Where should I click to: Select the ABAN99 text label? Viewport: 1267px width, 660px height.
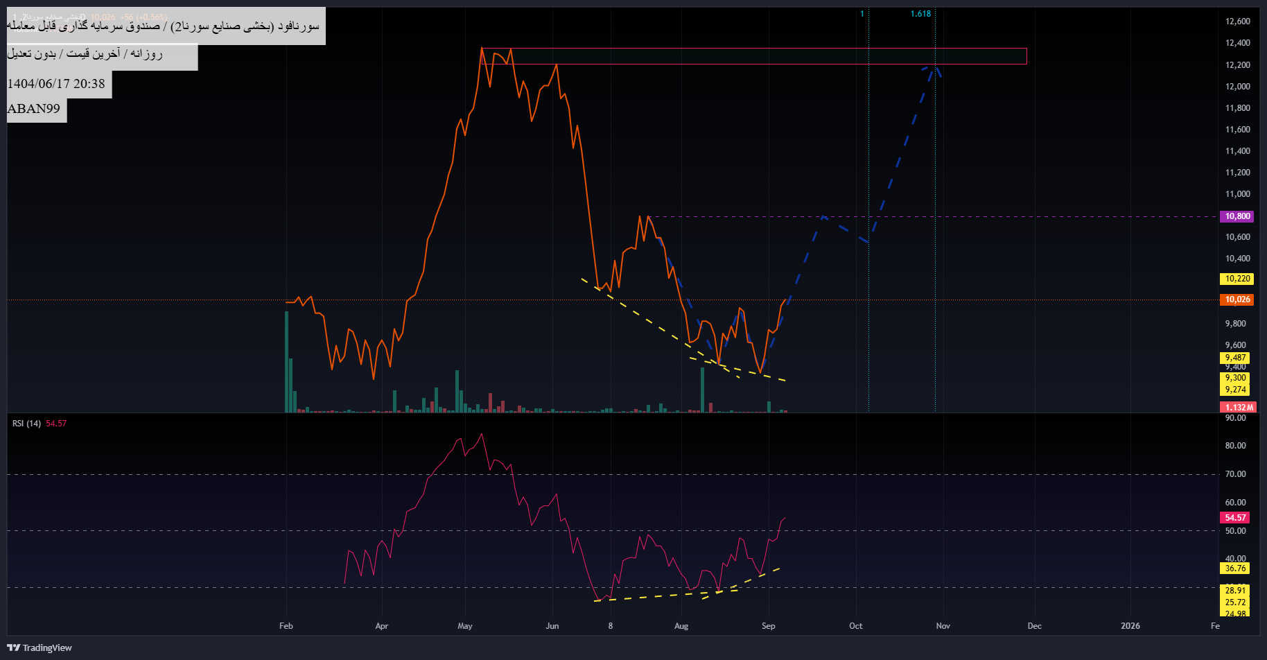point(37,109)
